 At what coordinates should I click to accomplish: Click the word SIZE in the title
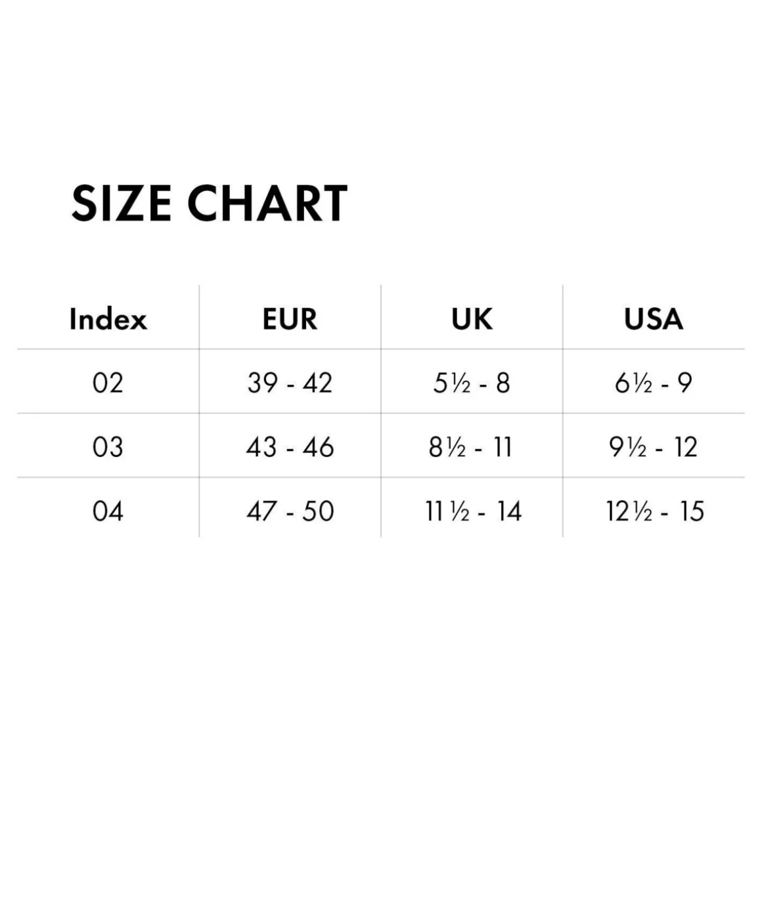(122, 203)
